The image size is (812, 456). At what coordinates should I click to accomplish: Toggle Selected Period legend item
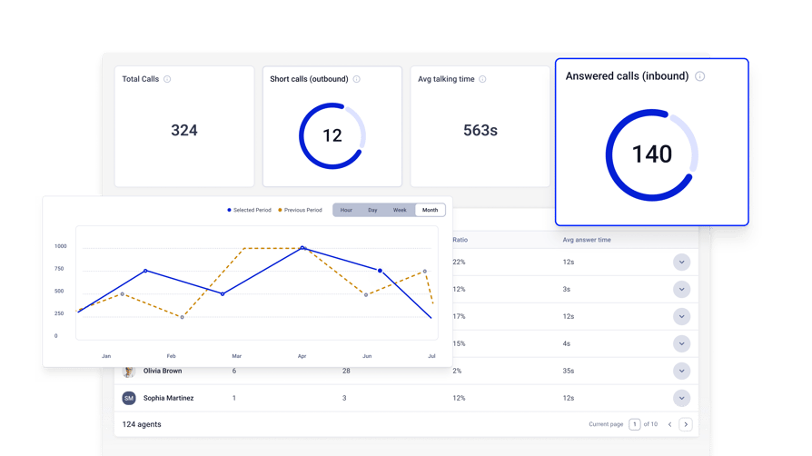pos(249,210)
